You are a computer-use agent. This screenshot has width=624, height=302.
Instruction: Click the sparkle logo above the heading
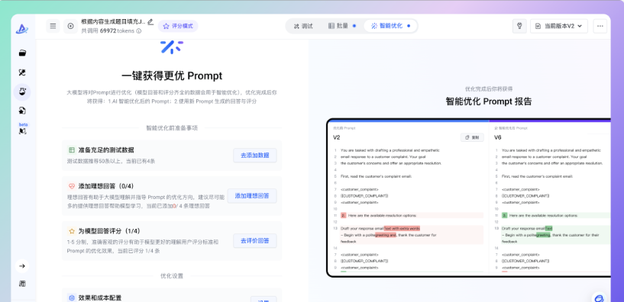(172, 47)
